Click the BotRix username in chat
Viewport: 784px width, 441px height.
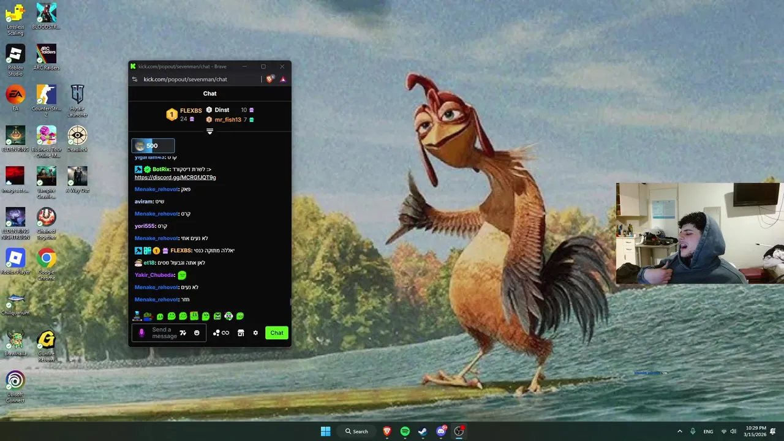point(160,169)
